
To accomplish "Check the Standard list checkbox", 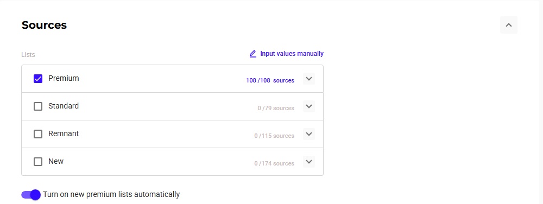I will click(38, 106).
